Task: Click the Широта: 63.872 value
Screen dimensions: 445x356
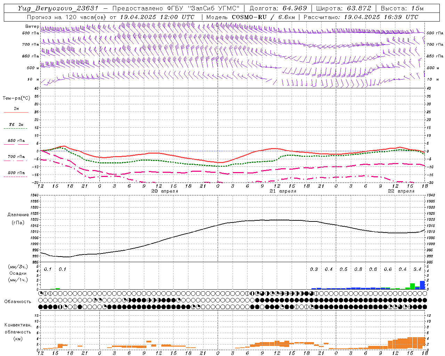Action: (x=343, y=8)
